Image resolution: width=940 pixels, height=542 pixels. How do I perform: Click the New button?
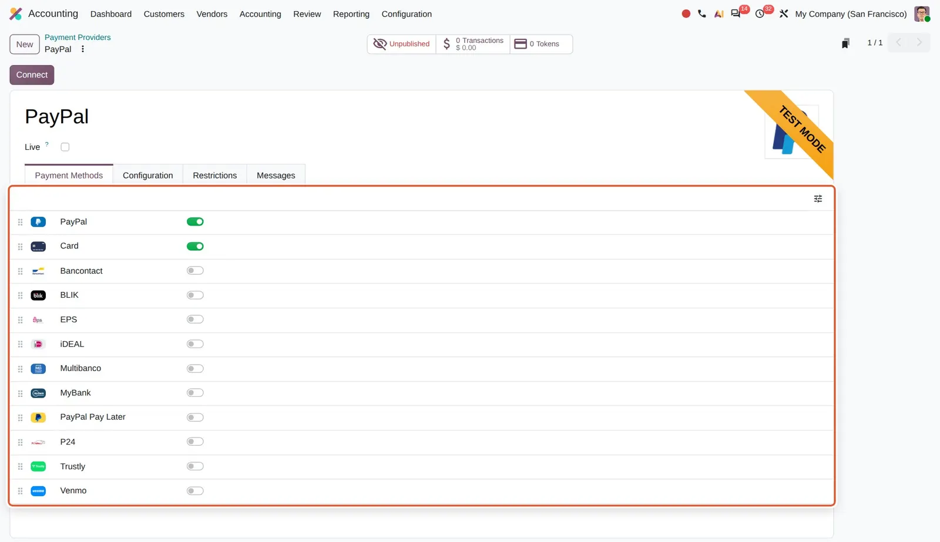[25, 44]
